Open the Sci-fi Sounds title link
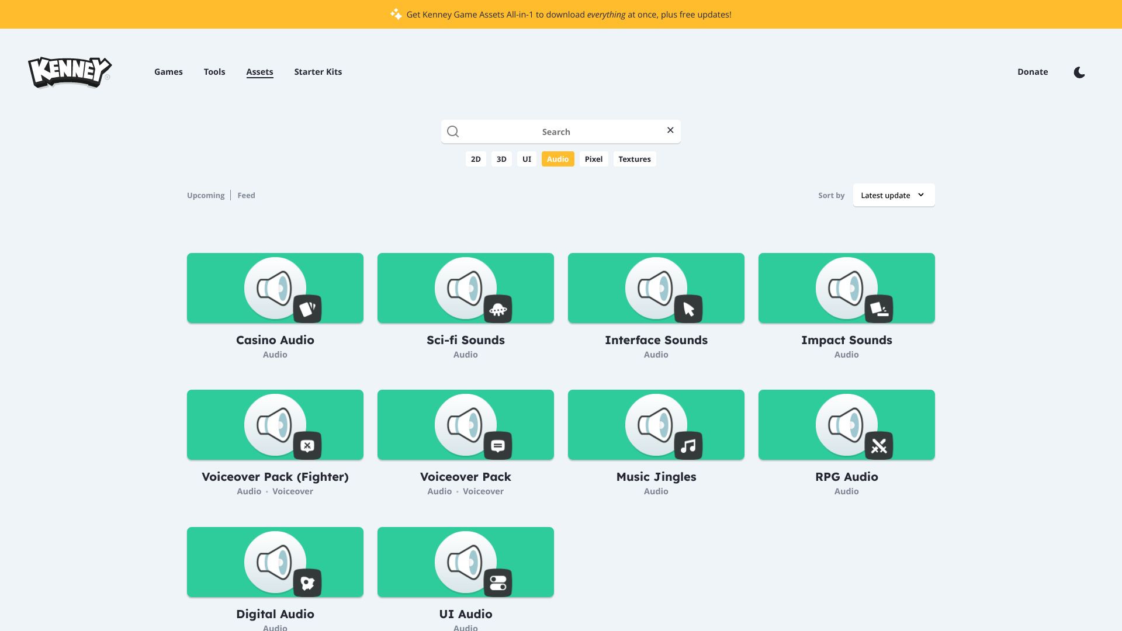The height and width of the screenshot is (631, 1122). [466, 340]
